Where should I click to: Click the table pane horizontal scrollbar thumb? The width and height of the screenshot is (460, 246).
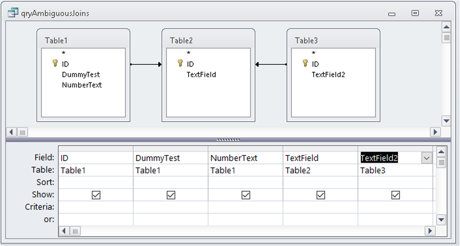pyautogui.click(x=22, y=132)
